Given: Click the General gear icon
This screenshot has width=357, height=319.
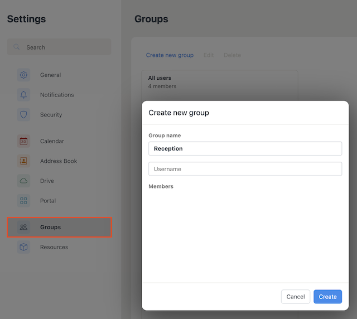Looking at the screenshot, I should [x=23, y=75].
